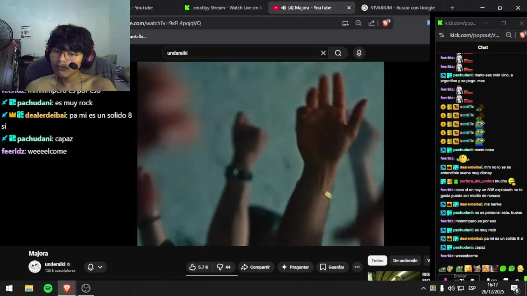Open the underaiki channel name link
The image size is (527, 296).
(x=55, y=264)
